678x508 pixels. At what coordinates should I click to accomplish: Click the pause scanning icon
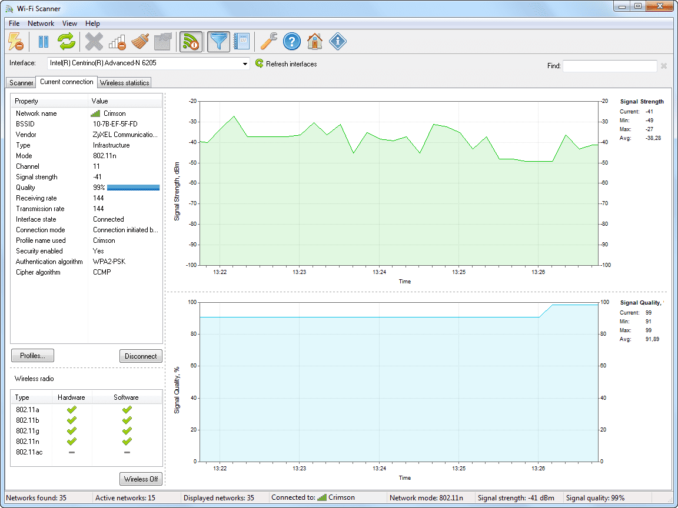click(x=44, y=42)
